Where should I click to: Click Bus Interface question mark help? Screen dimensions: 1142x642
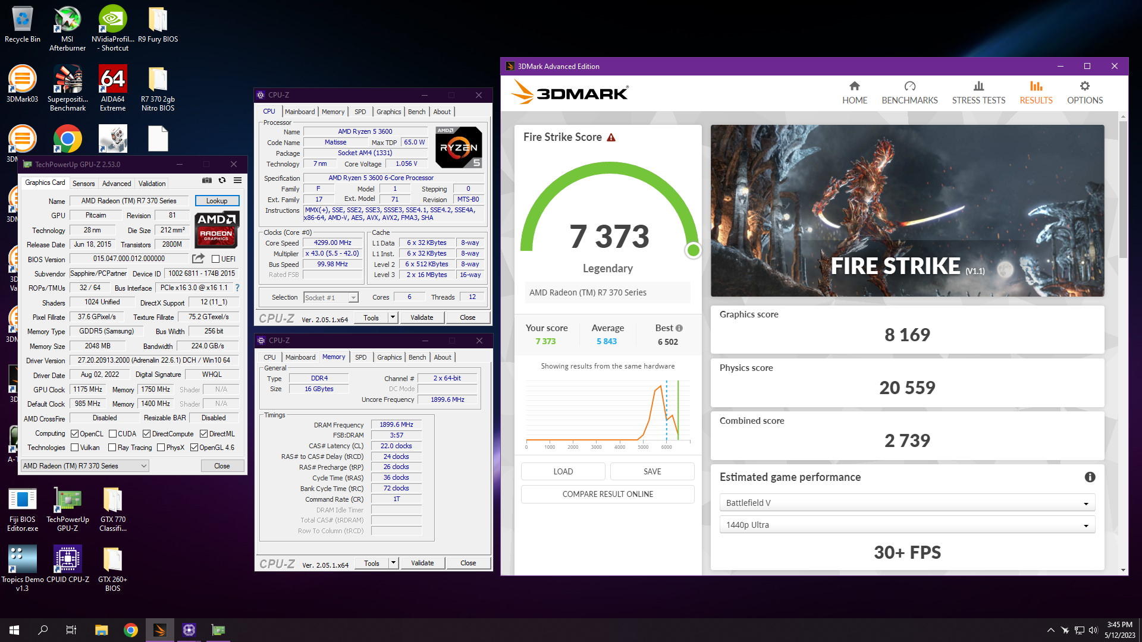237,288
